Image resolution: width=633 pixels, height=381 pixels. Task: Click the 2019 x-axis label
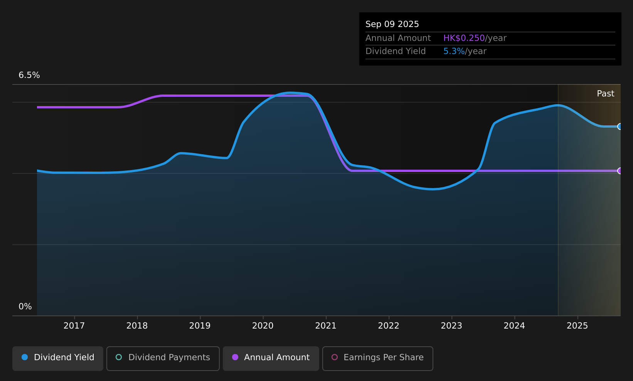[200, 326]
